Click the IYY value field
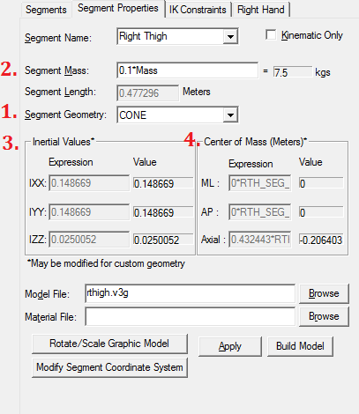The height and width of the screenshot is (414, 359). click(163, 212)
